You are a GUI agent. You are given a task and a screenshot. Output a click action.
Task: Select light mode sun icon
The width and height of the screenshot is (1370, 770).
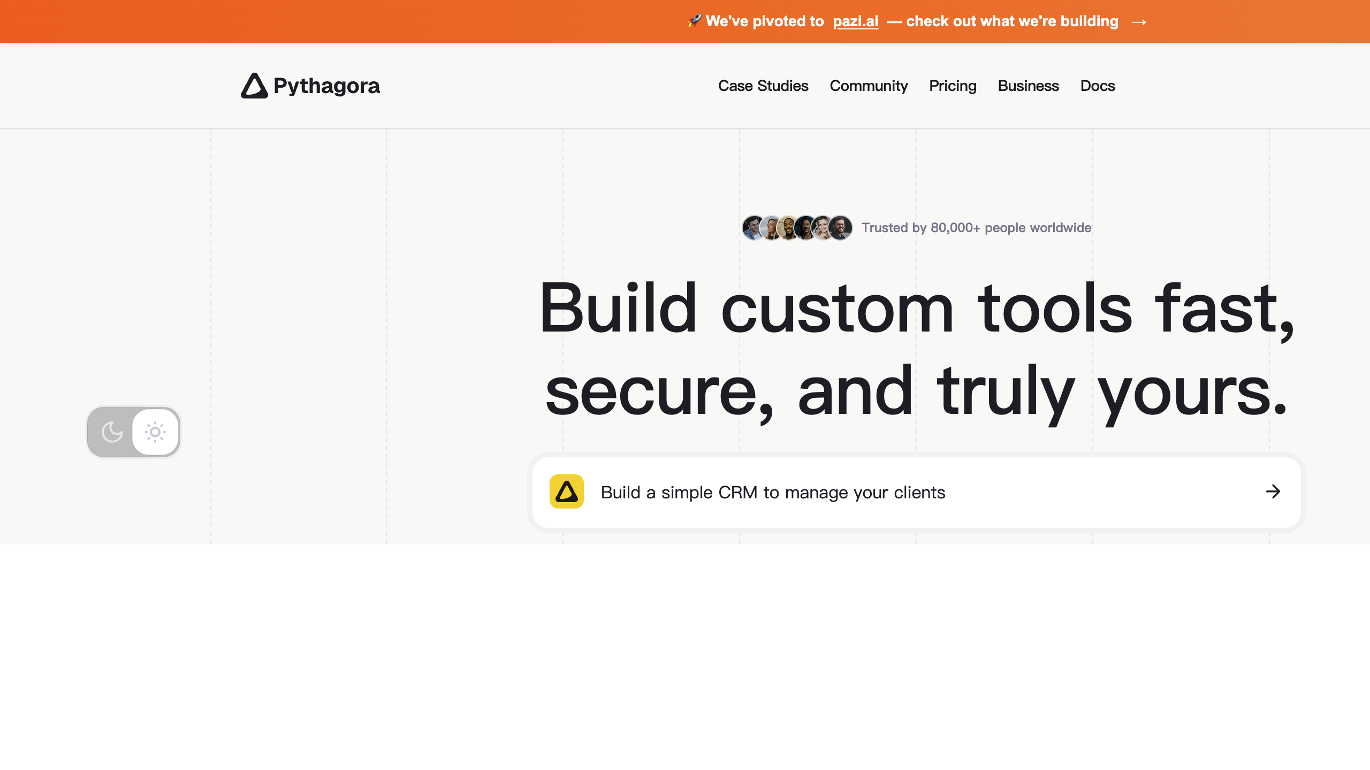click(155, 432)
